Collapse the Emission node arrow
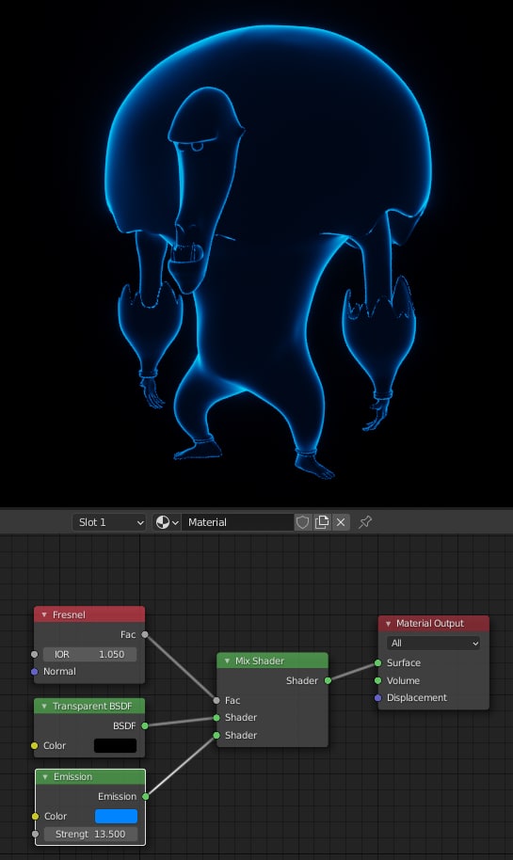 click(x=45, y=776)
